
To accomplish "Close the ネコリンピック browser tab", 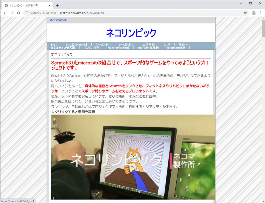I will click(x=49, y=5).
